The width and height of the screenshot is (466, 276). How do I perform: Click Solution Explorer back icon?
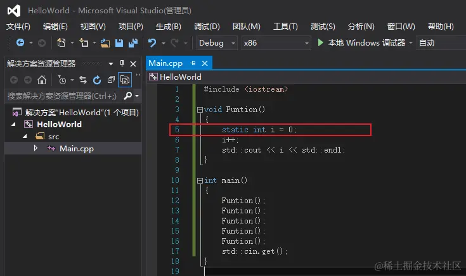coord(14,80)
